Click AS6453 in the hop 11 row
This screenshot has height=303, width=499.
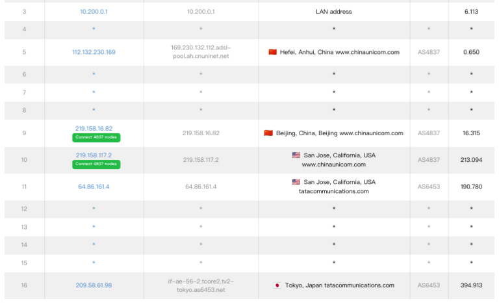[x=429, y=187]
